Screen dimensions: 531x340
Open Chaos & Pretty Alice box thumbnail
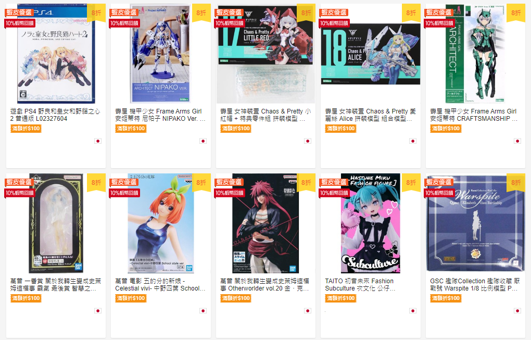point(371,54)
